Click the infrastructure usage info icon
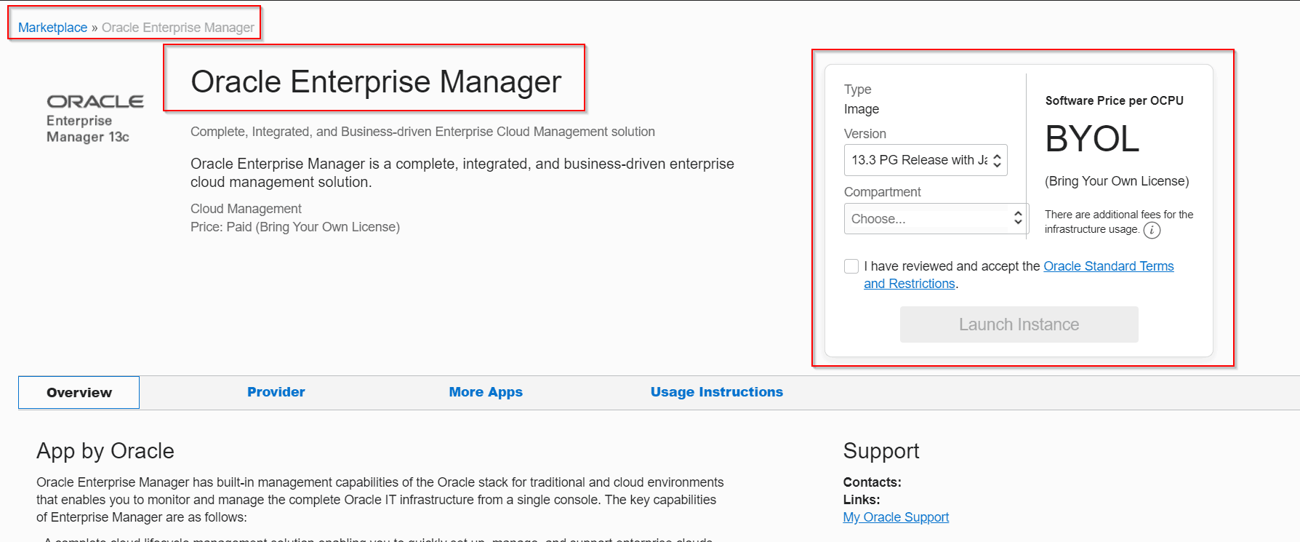The image size is (1300, 542). 1152,230
